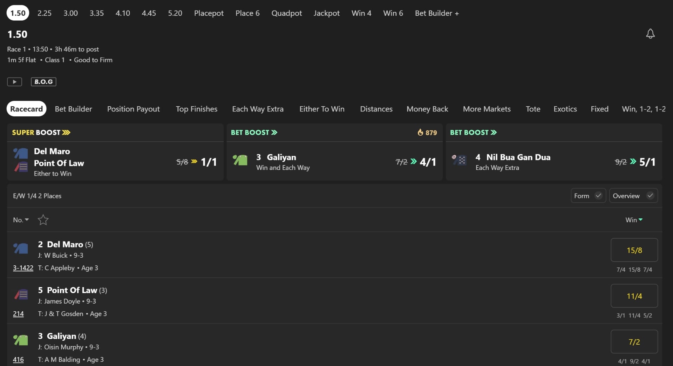Viewport: 673px width, 366px height.
Task: Select the 15/8 odds for Del Maro
Action: pyautogui.click(x=634, y=250)
